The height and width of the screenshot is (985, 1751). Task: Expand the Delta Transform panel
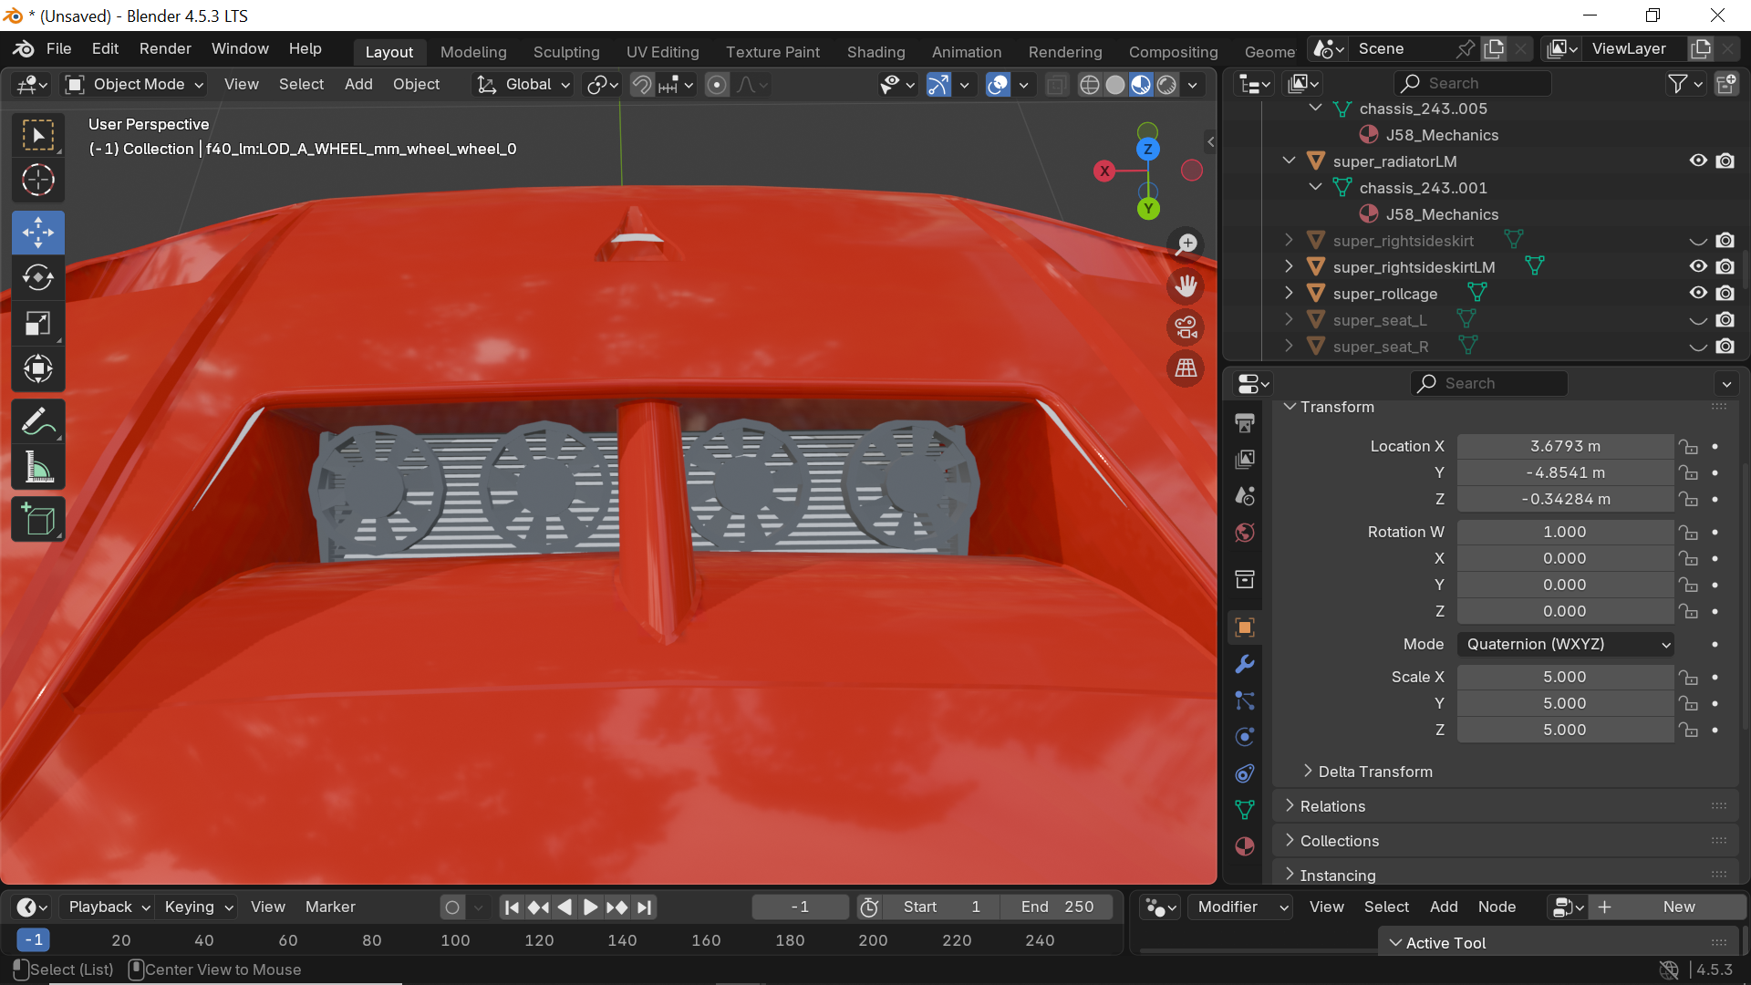tap(1374, 772)
